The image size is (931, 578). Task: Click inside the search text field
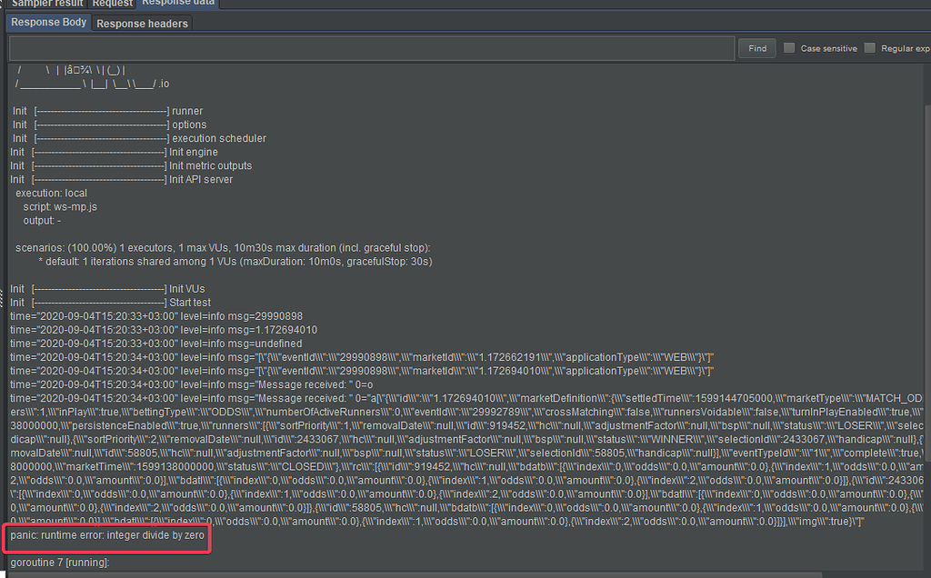tap(364, 48)
